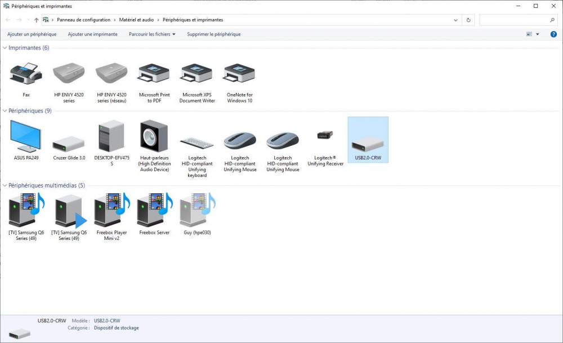Open the Parcourir les fichiers dropdown

(x=152, y=34)
